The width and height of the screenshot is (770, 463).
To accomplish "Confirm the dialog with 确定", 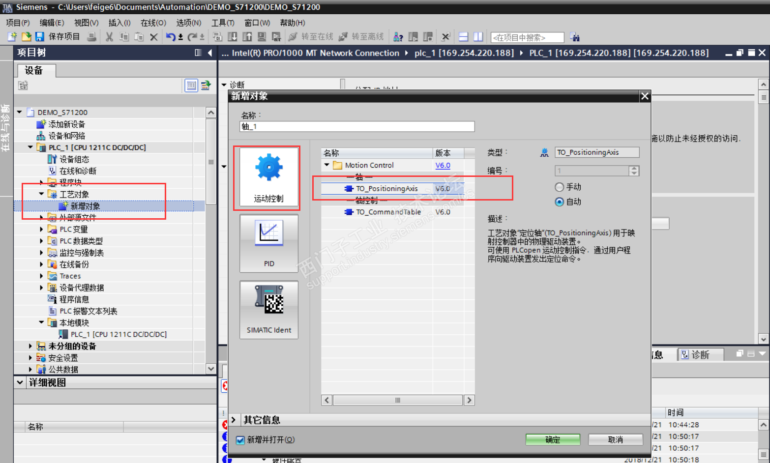I will click(553, 439).
